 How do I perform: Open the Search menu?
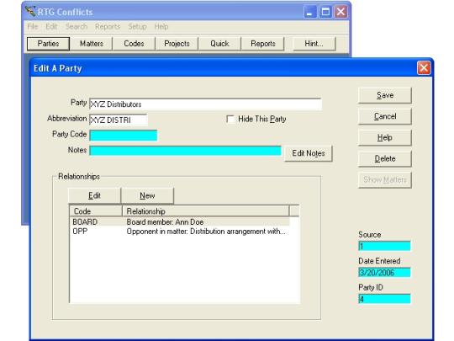77,27
